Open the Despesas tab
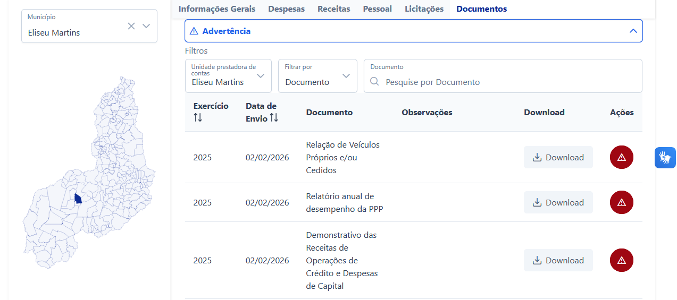The height and width of the screenshot is (300, 677). [x=287, y=8]
